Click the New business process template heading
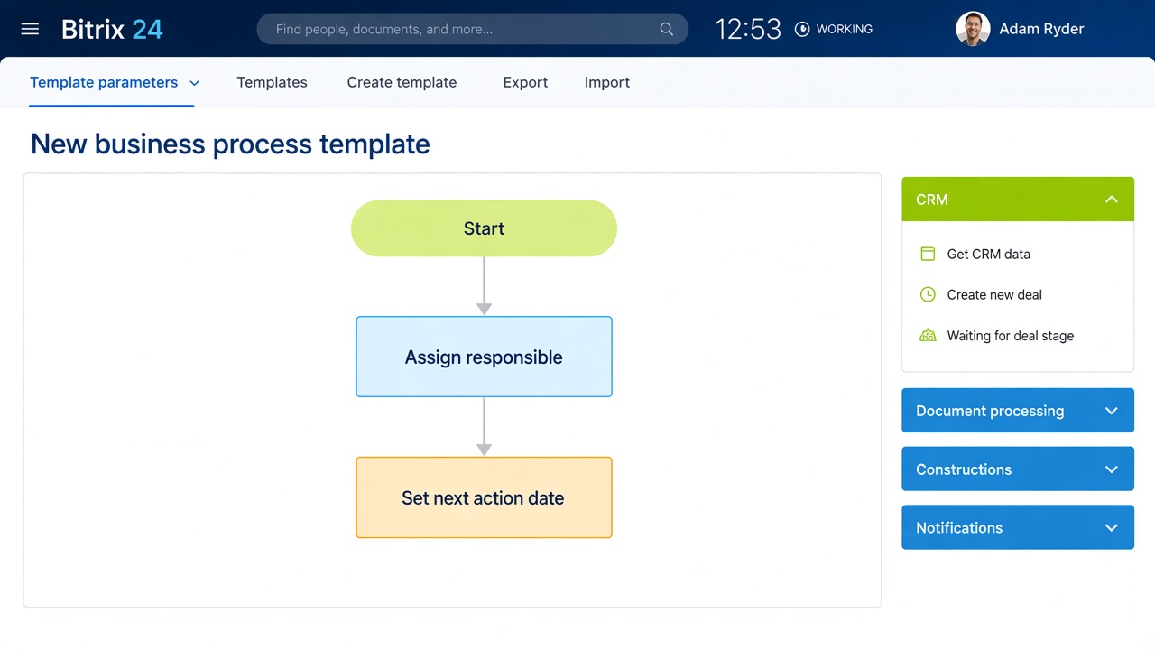 pyautogui.click(x=230, y=144)
